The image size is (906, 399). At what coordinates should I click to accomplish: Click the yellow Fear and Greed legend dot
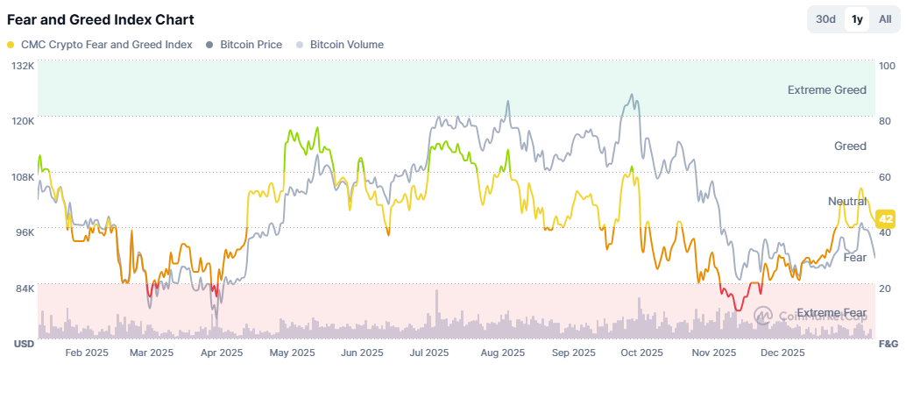[11, 45]
